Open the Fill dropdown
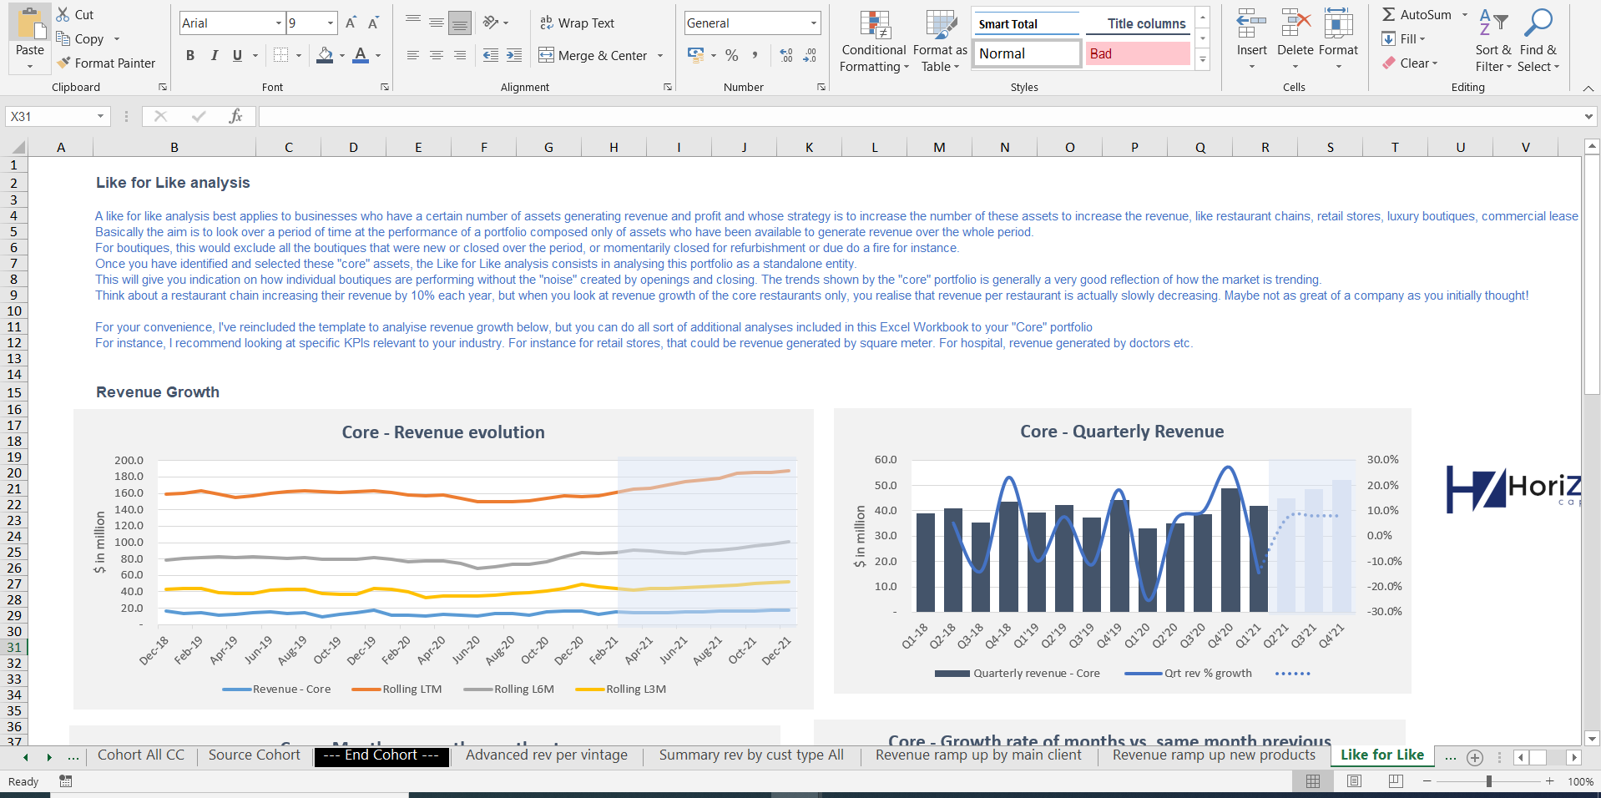 tap(1405, 38)
